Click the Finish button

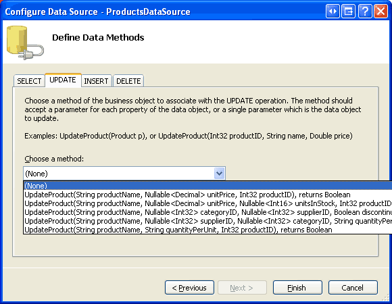pyautogui.click(x=297, y=288)
